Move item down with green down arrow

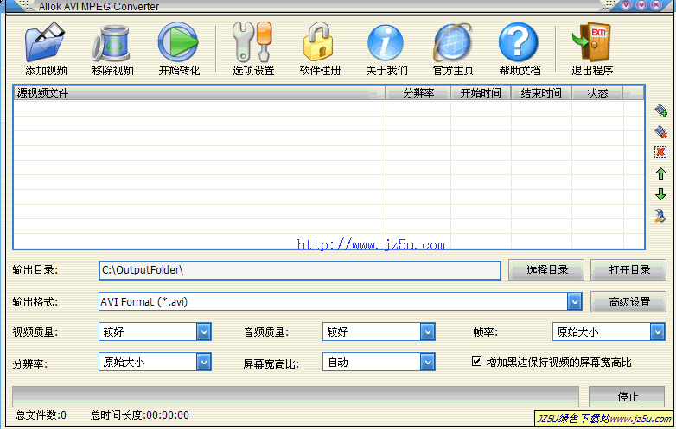click(x=660, y=194)
